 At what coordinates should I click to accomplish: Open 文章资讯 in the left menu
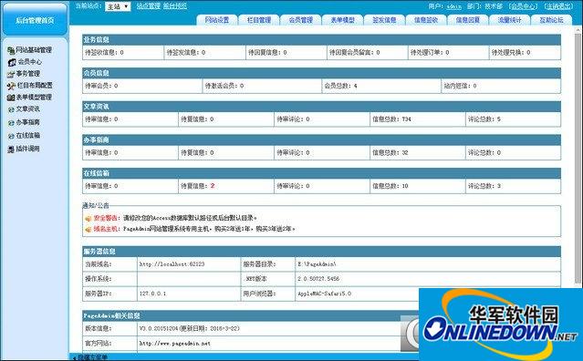point(28,109)
